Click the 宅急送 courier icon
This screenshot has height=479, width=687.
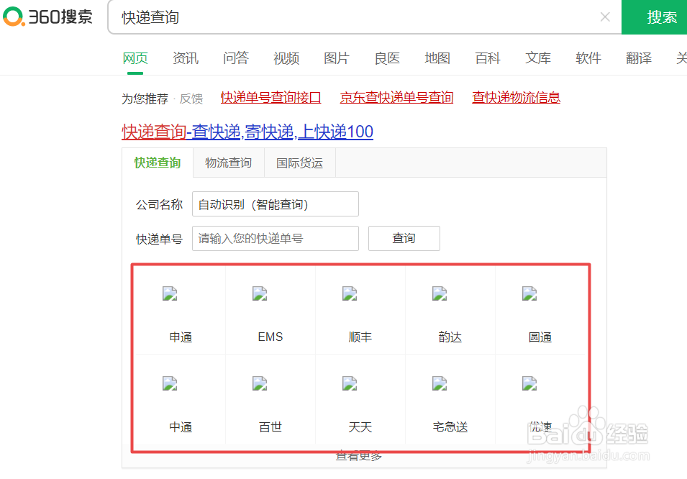[440, 383]
